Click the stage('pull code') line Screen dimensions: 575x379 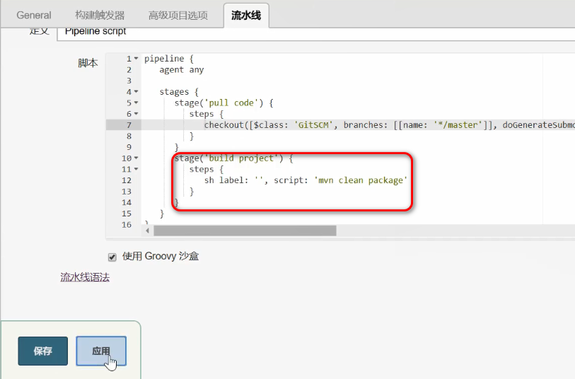tap(223, 103)
